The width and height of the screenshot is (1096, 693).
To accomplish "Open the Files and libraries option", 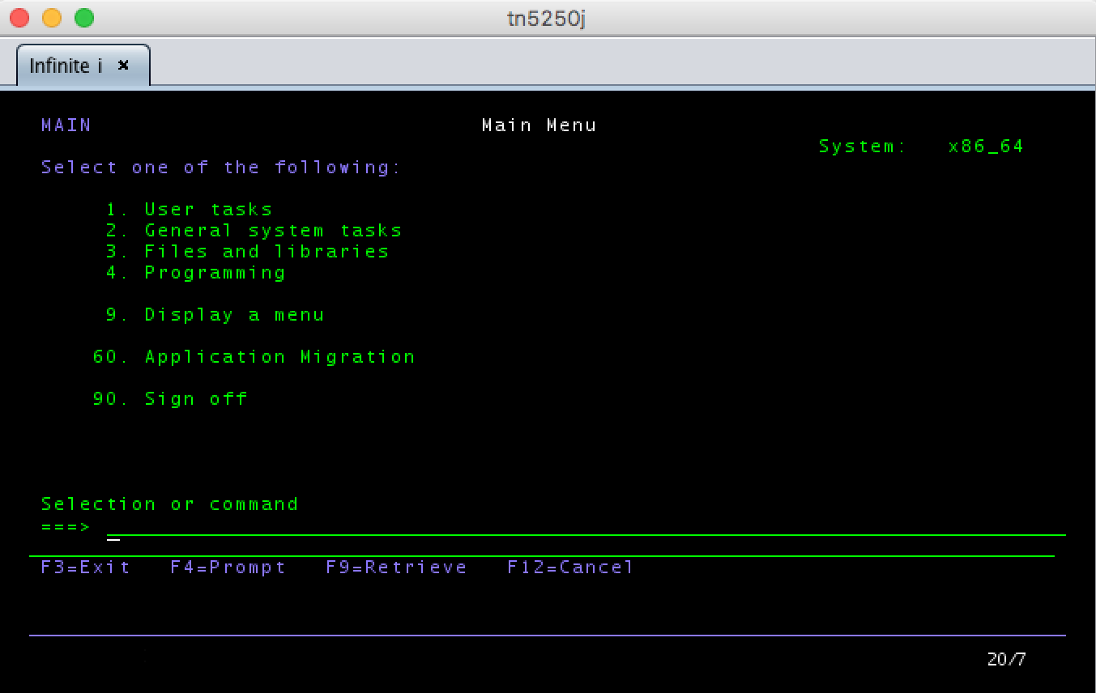I will coord(266,252).
